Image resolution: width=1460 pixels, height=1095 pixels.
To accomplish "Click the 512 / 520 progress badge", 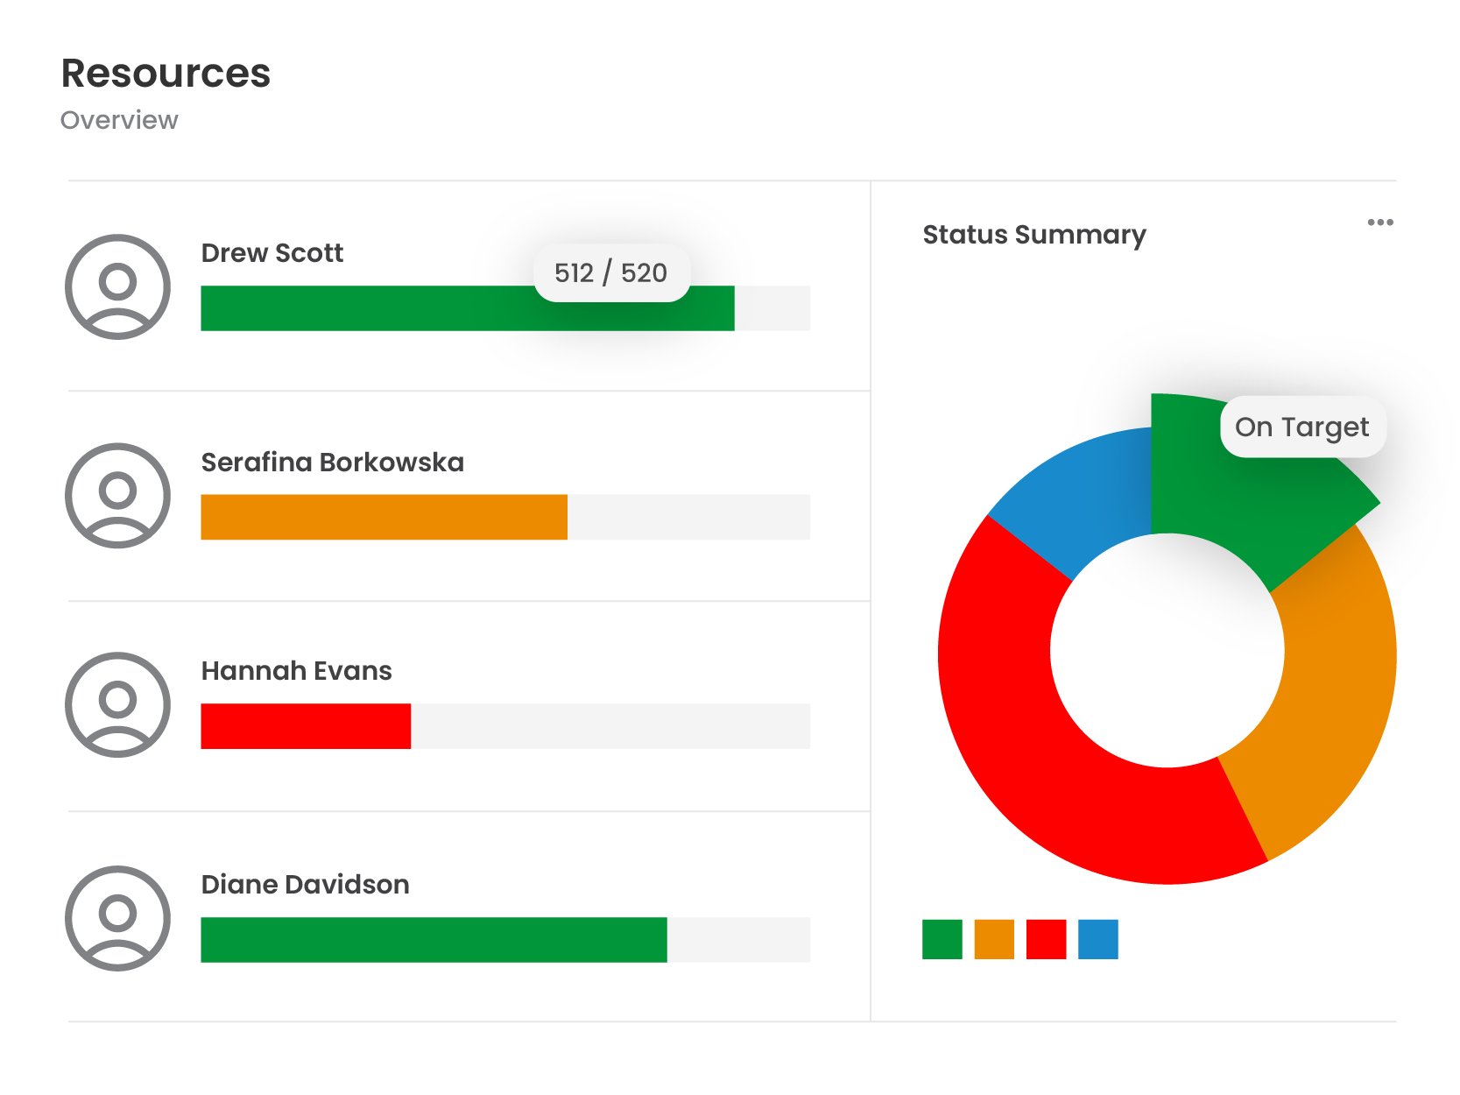I will 610,272.
